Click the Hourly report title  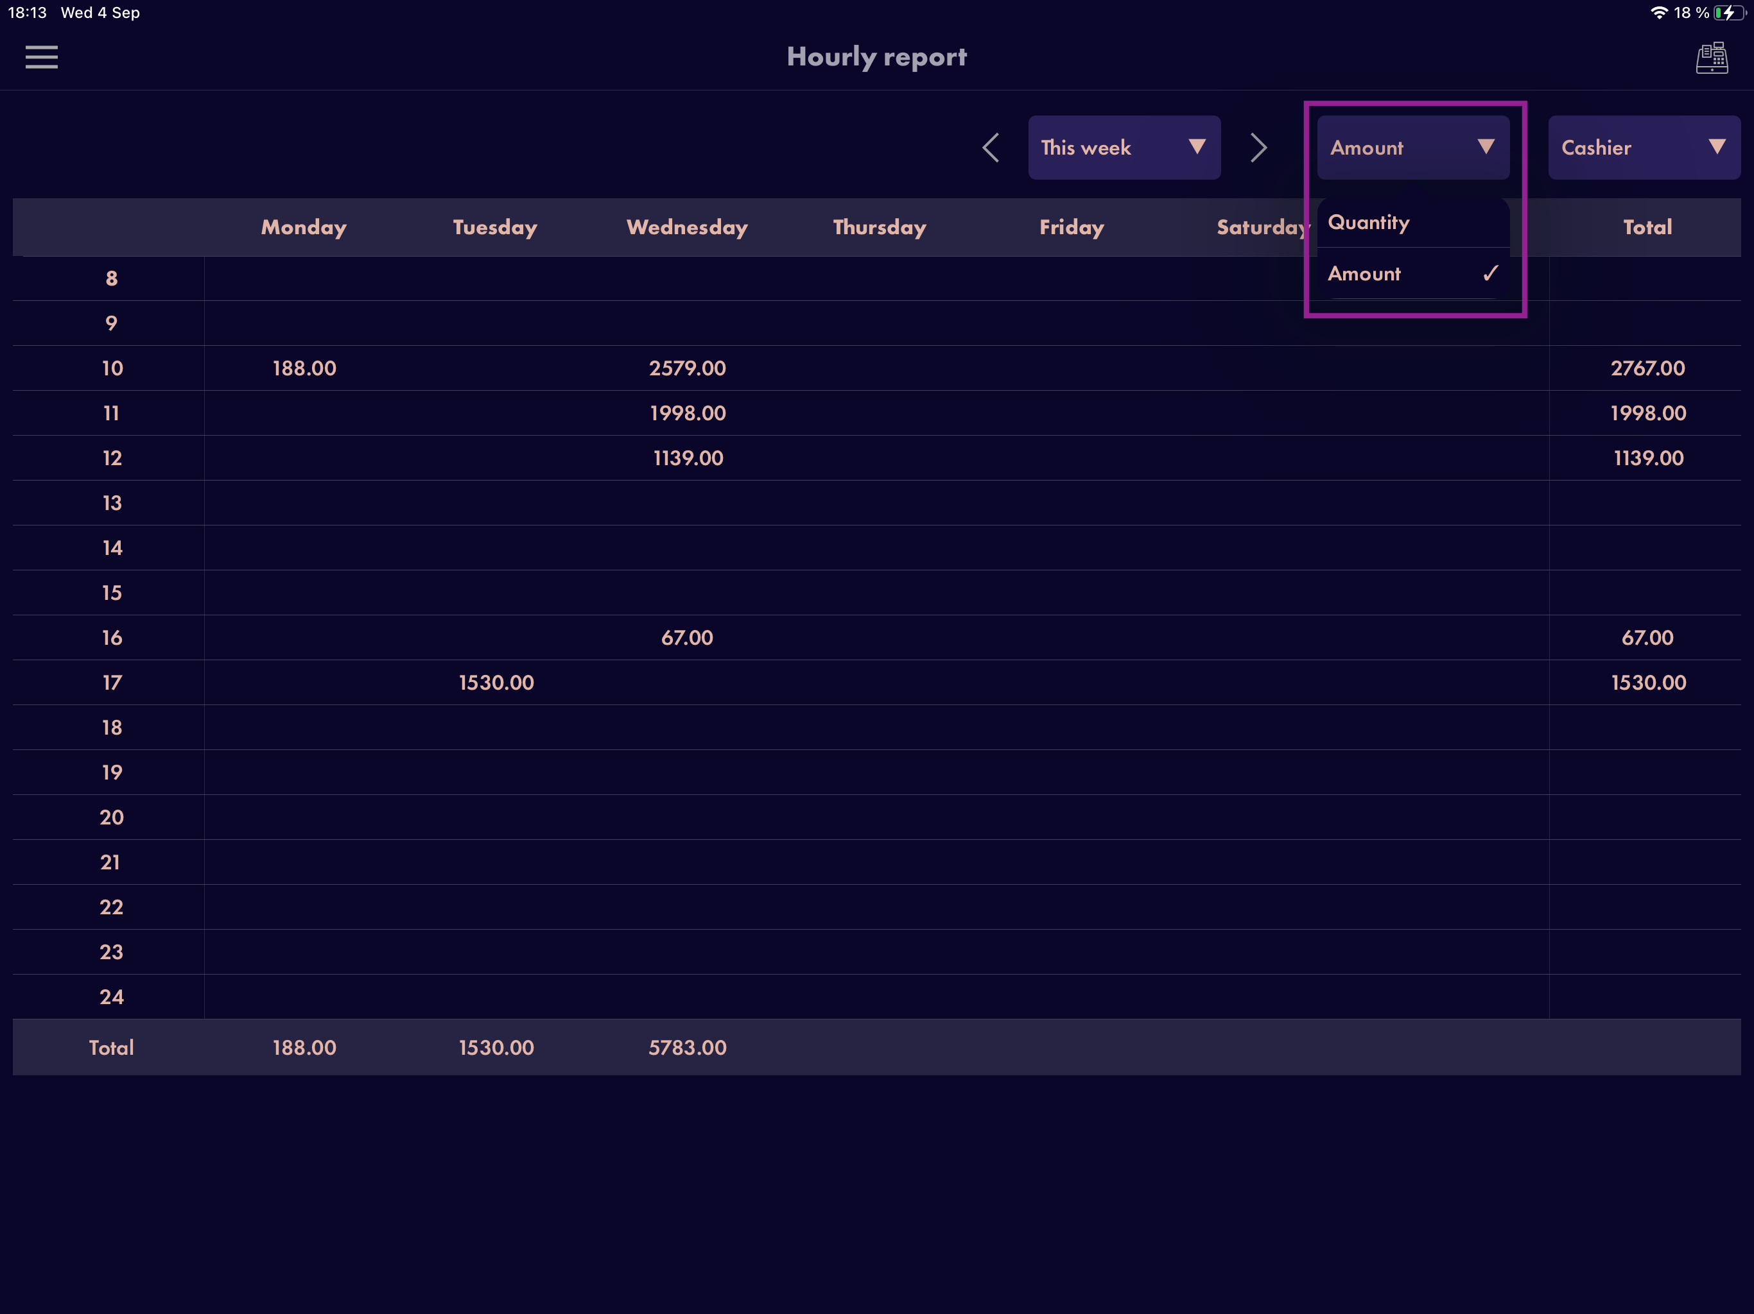pos(876,57)
